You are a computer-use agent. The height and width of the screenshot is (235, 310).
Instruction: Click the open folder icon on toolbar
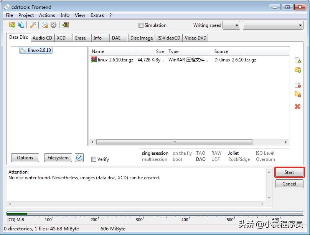click(12, 25)
